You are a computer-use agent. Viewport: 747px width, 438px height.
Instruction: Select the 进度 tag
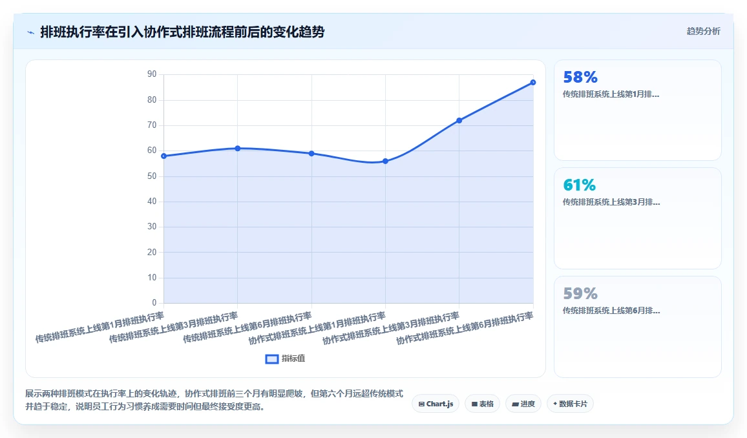[x=523, y=404]
